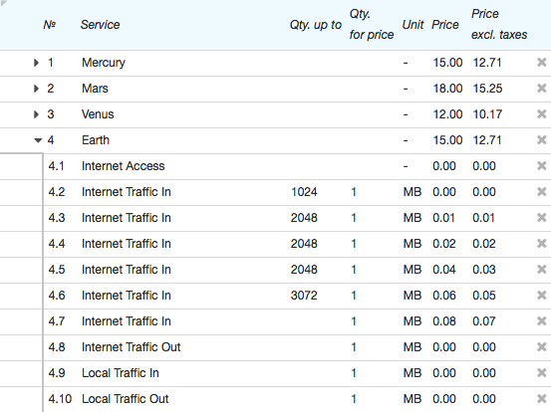The height and width of the screenshot is (412, 551).
Task: Select the Qty. up to column header
Action: (x=316, y=25)
